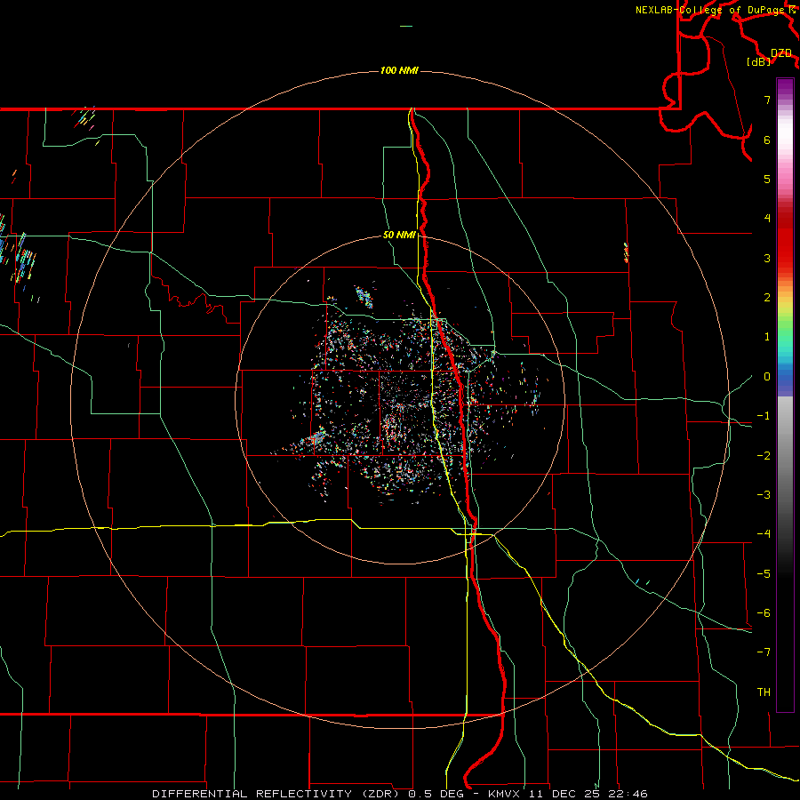Click the "[dB]" unit label
Image resolution: width=800 pixels, height=800 pixels.
(758, 61)
